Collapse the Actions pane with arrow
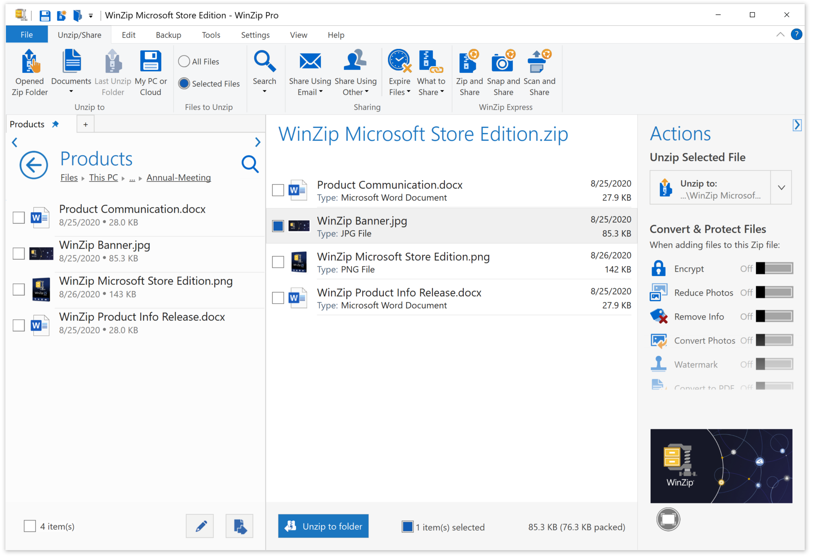 [x=797, y=125]
